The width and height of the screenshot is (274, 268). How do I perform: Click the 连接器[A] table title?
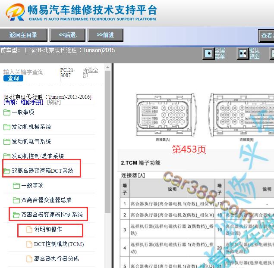133,175
